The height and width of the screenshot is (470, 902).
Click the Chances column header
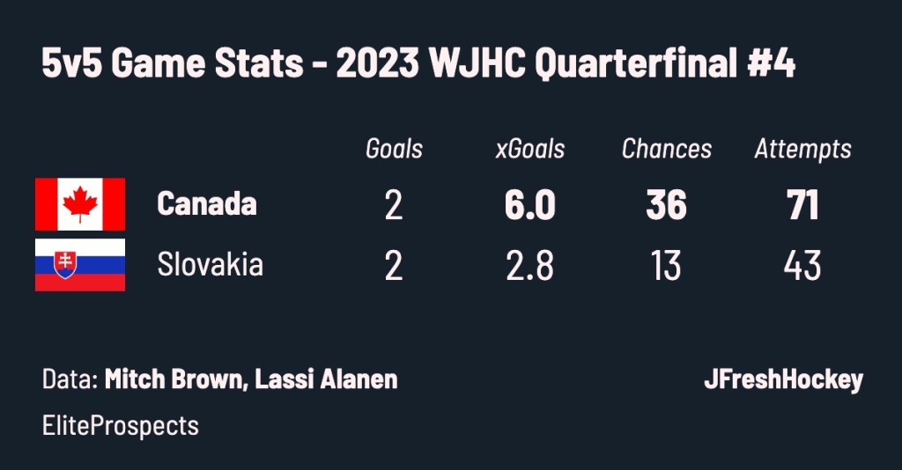click(x=666, y=149)
